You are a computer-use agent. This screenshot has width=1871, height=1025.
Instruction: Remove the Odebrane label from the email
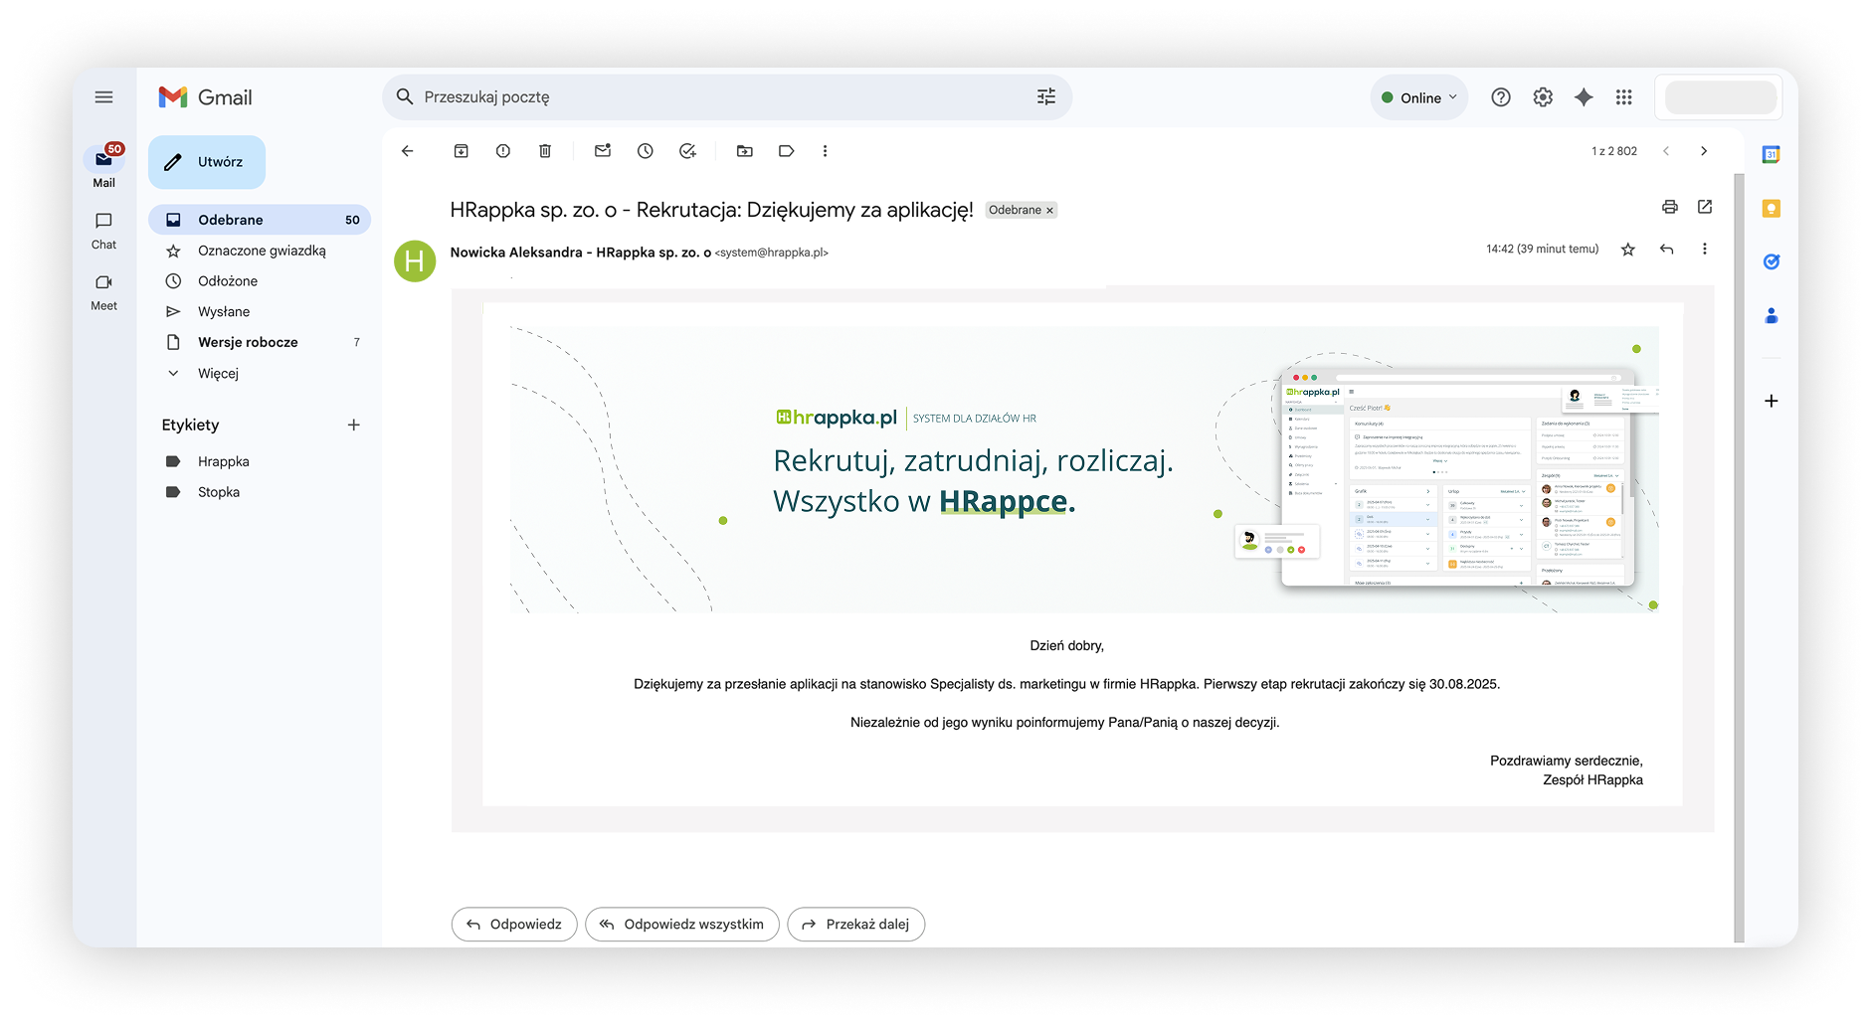[x=1049, y=211]
